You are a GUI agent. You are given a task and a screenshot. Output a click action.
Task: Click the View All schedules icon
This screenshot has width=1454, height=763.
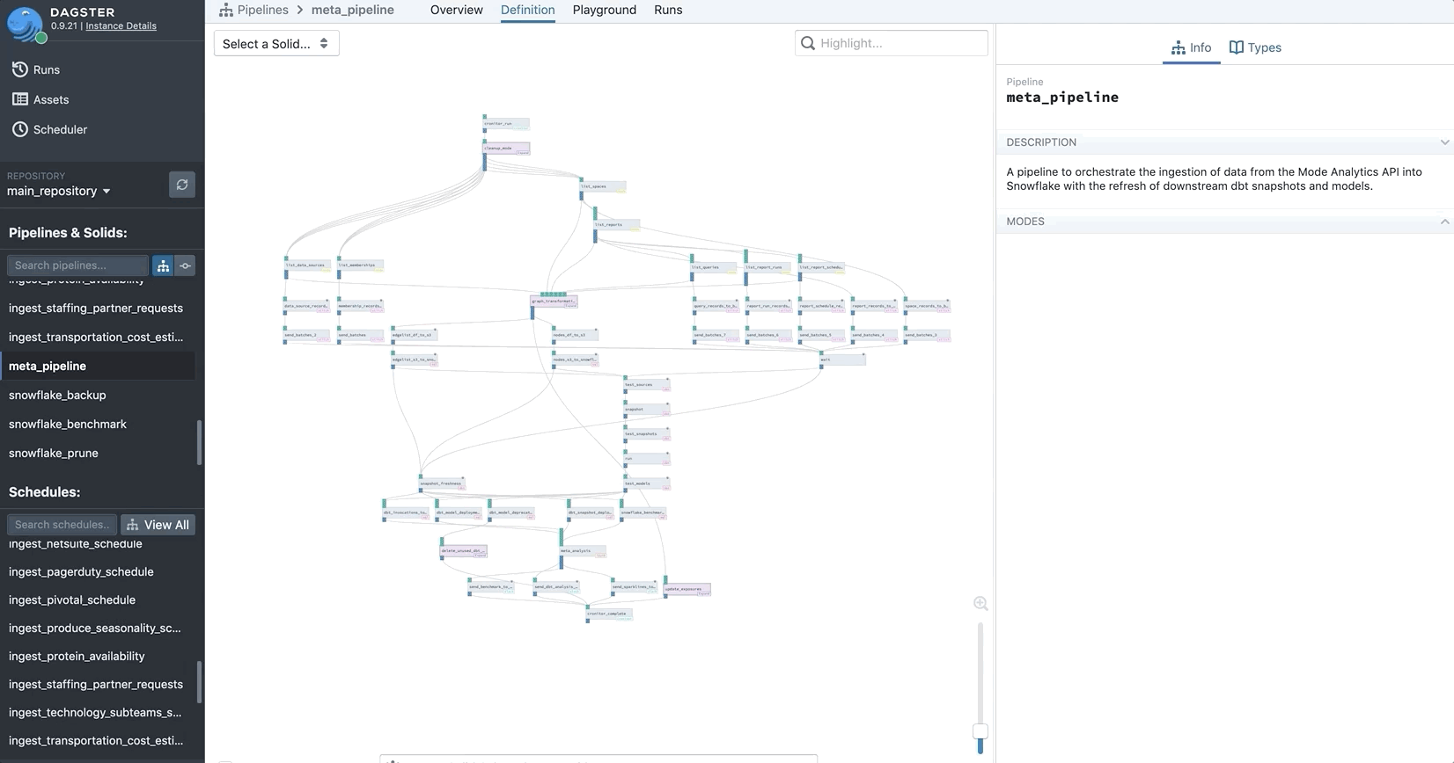pos(133,525)
